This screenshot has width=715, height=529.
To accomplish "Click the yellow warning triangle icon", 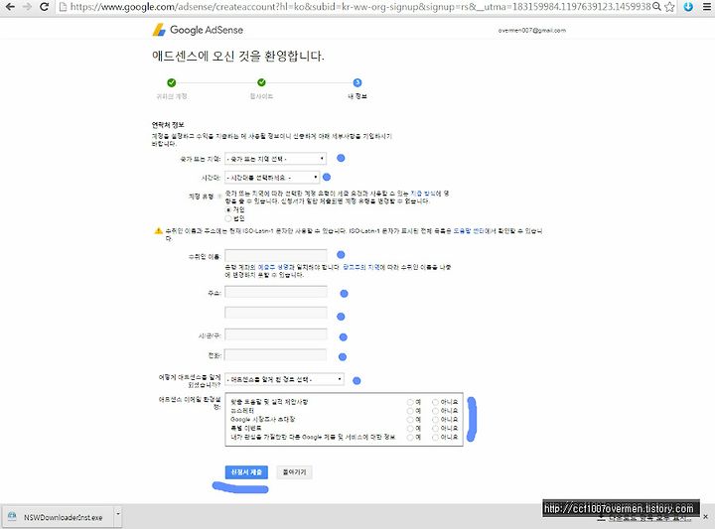I will click(158, 230).
